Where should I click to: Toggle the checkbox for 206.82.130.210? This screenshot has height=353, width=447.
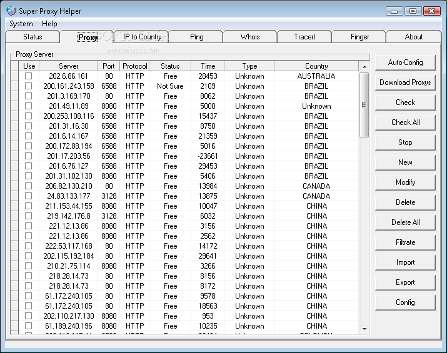28,186
